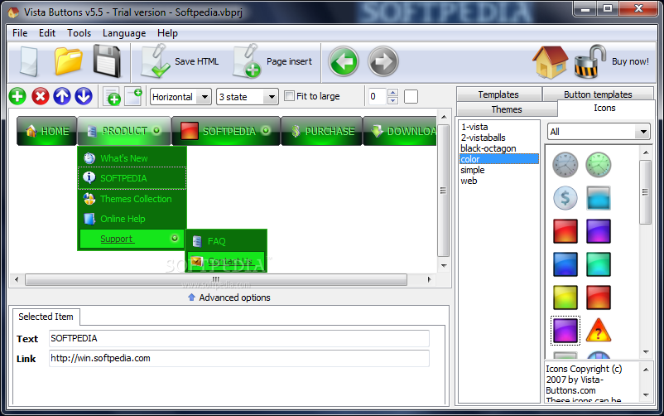Click the HOME menu button in preview

click(46, 131)
